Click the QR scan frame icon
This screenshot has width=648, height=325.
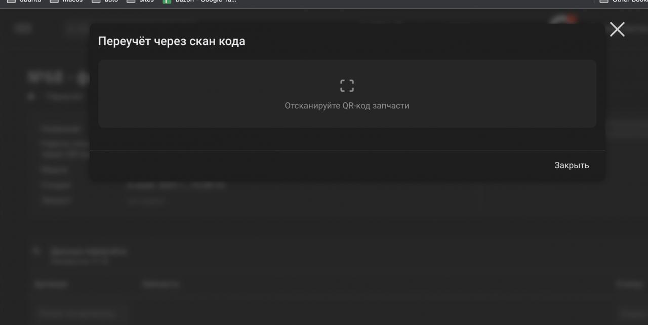(x=347, y=86)
